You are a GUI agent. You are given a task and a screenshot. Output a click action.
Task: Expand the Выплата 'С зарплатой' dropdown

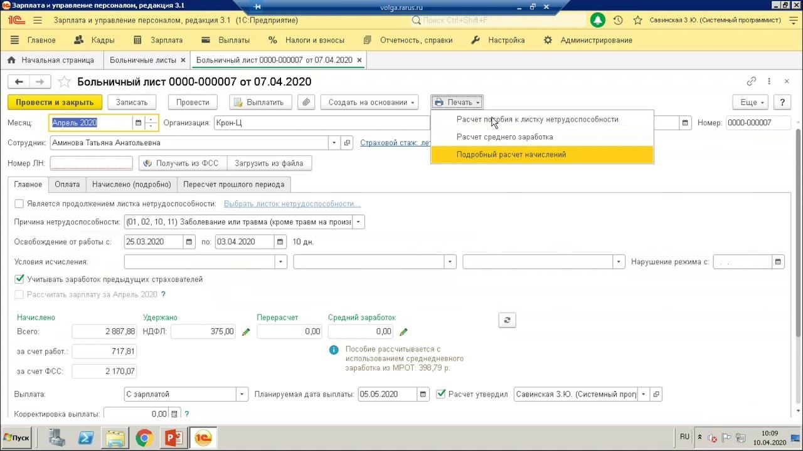pos(242,394)
